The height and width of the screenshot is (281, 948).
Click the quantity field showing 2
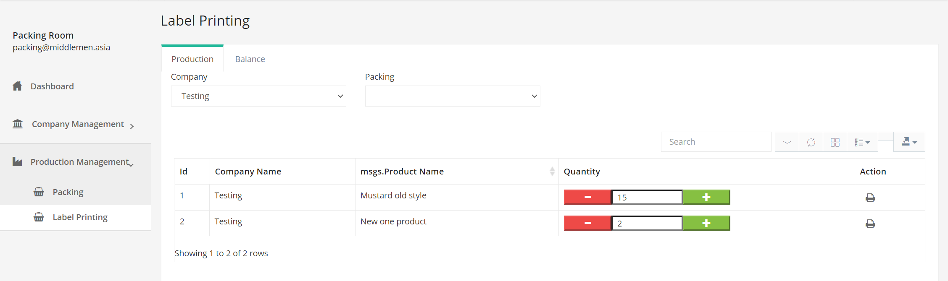tap(647, 223)
